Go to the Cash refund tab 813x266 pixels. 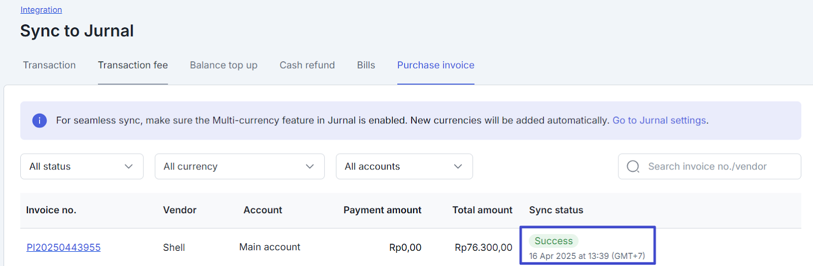tap(307, 65)
